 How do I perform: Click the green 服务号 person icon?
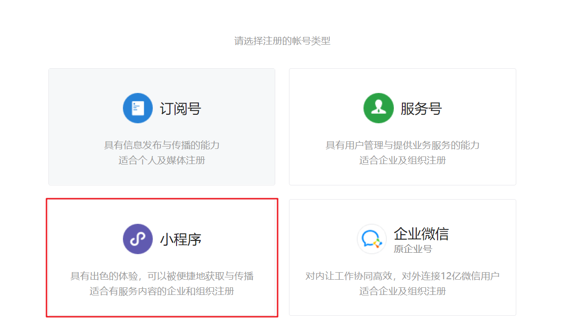pos(379,108)
